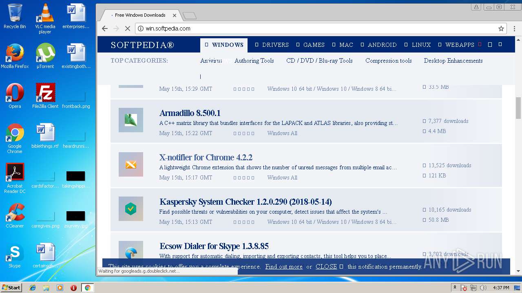Click the Chrome taskbar button
Screen dimensions: 522x293
(87, 288)
